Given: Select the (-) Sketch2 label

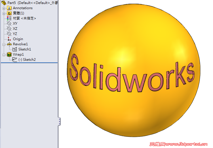Looking at the screenshot, I should (27, 60).
